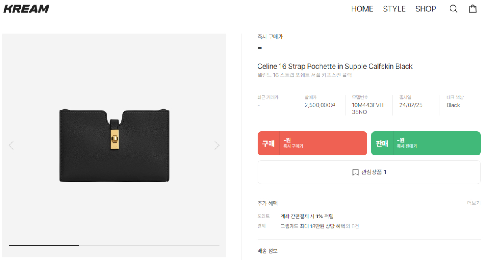The image size is (486, 260).
Task: Navigate to the SHOP menu
Action: pos(425,9)
